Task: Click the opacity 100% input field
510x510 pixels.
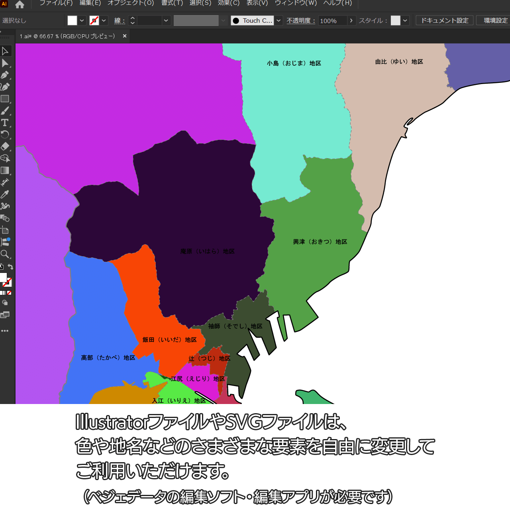Action: [x=332, y=21]
